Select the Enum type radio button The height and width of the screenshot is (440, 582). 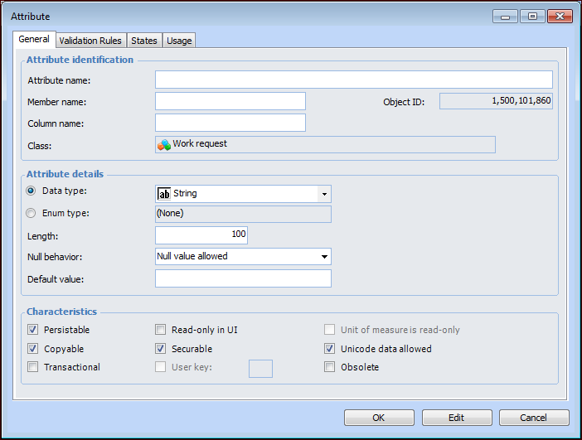pos(31,213)
